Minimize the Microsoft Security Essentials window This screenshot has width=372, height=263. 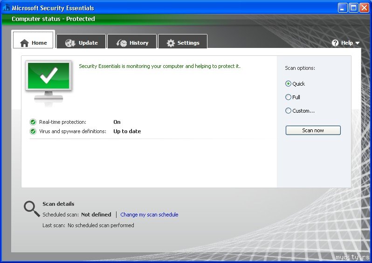[x=342, y=8]
